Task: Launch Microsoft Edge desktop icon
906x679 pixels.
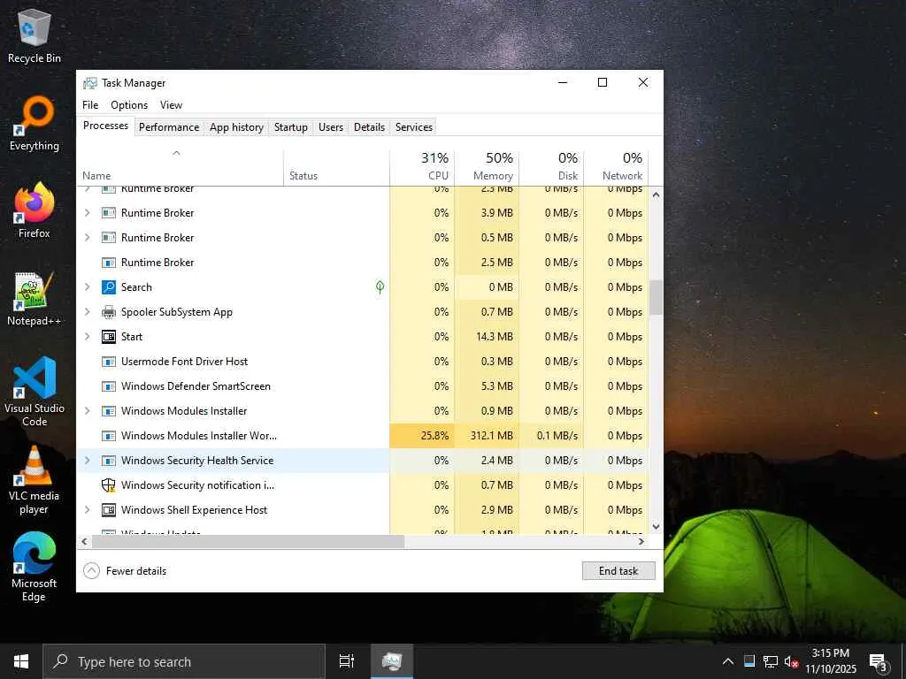Action: click(35, 567)
